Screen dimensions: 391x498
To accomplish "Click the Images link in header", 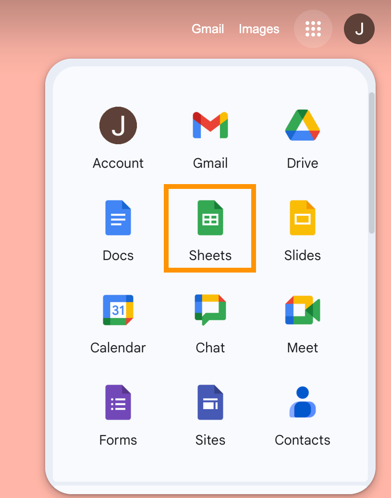I will coord(259,29).
